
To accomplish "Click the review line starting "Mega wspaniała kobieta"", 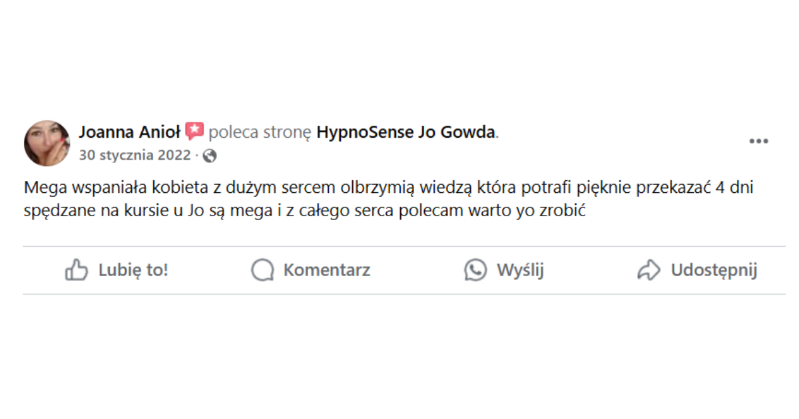I will tap(390, 188).
